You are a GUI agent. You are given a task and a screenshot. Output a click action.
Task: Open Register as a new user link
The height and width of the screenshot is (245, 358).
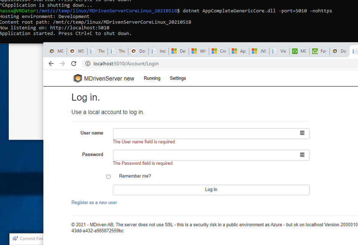[x=94, y=203]
